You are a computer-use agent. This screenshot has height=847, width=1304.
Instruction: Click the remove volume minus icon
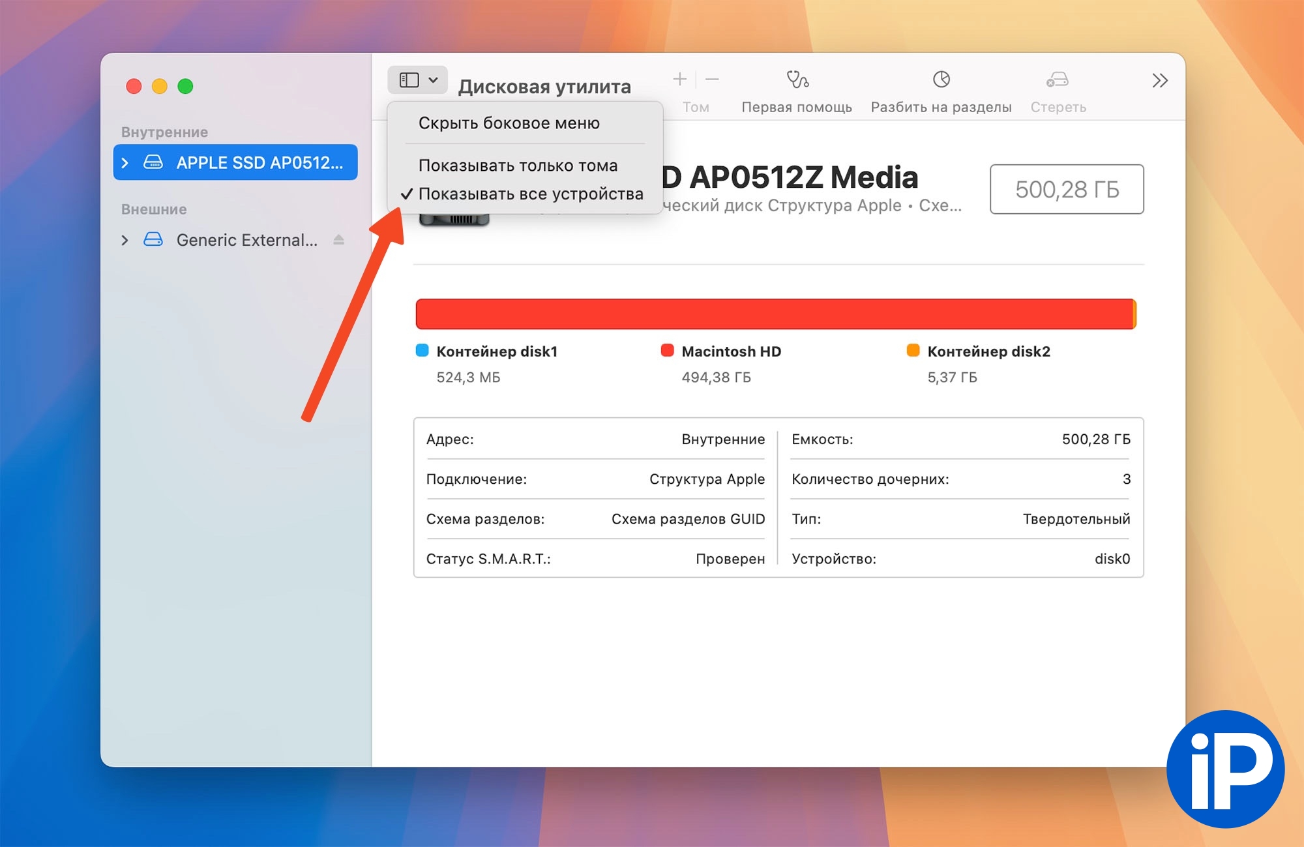(712, 80)
